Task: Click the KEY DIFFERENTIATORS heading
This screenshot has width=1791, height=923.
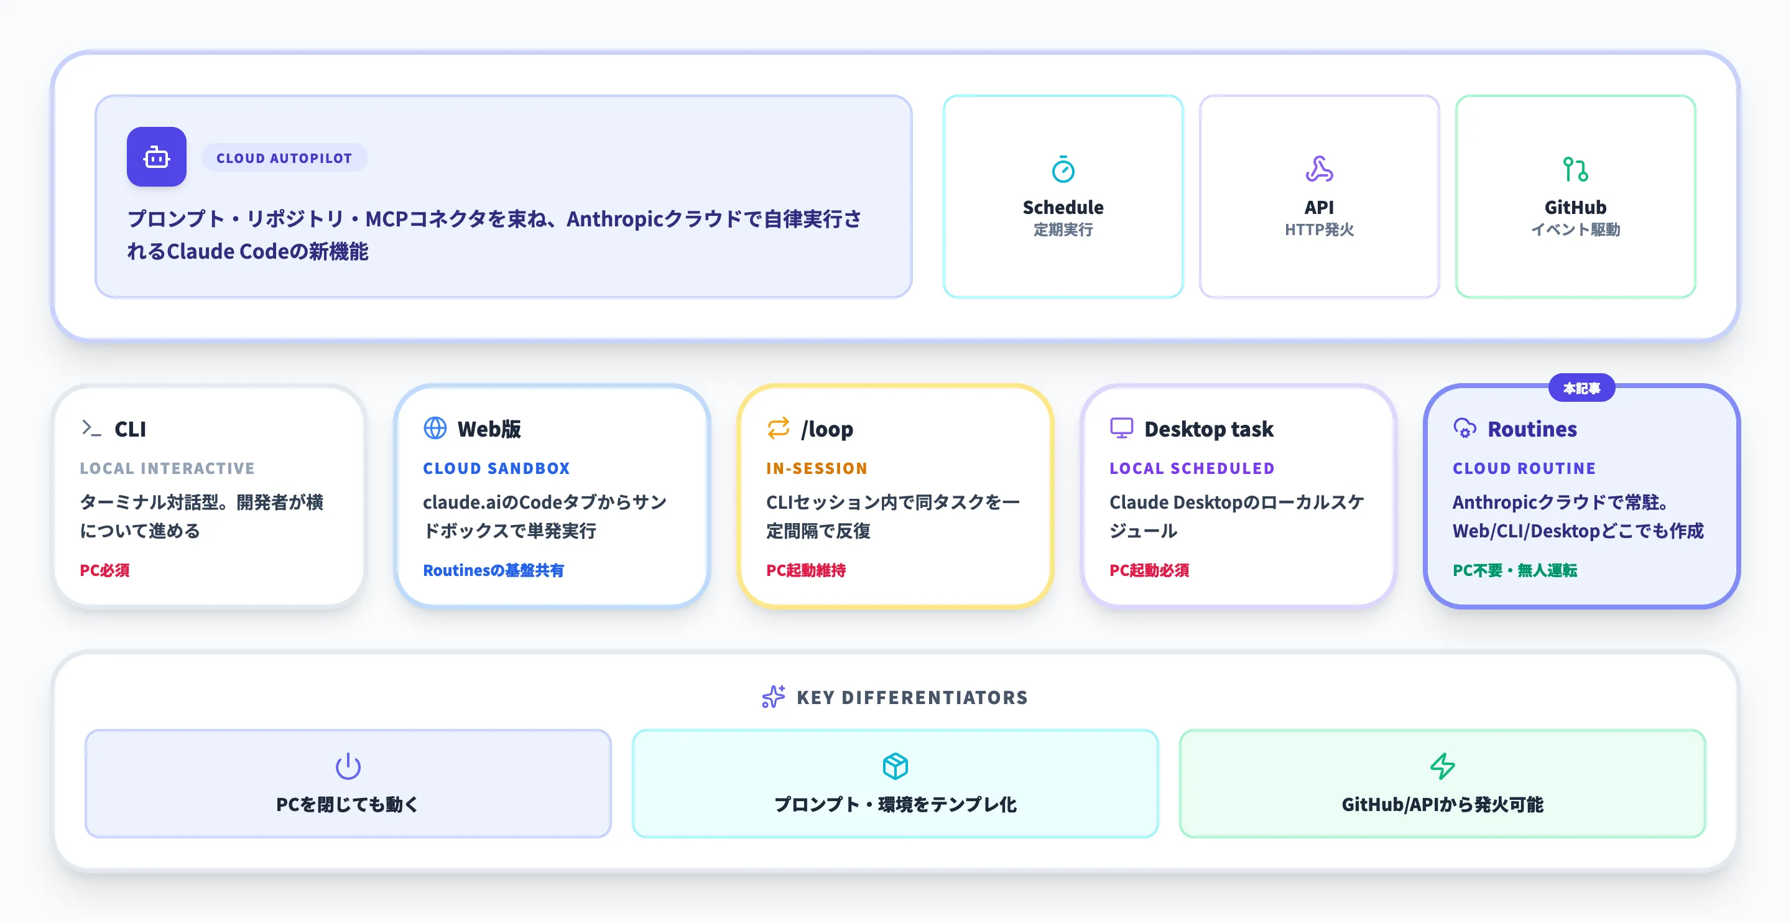Action: (x=912, y=697)
